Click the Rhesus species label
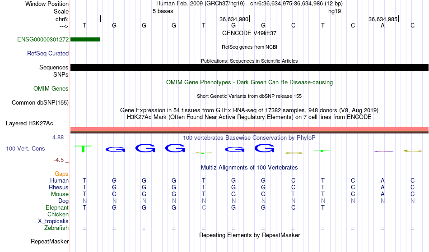 (59, 188)
